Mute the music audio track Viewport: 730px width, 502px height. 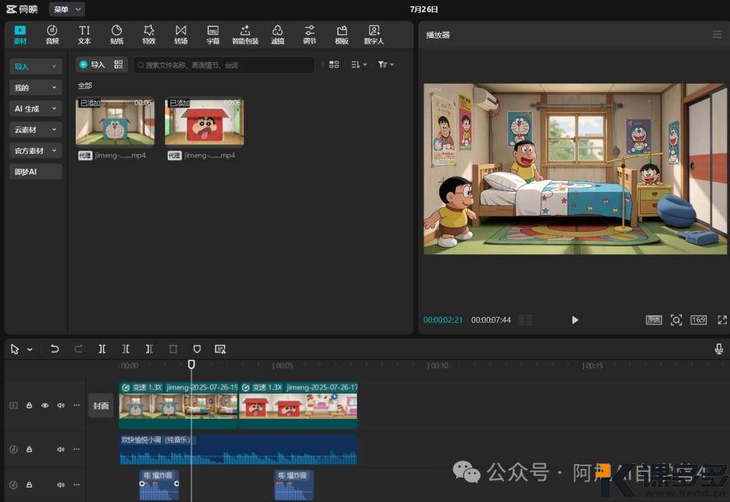click(61, 449)
